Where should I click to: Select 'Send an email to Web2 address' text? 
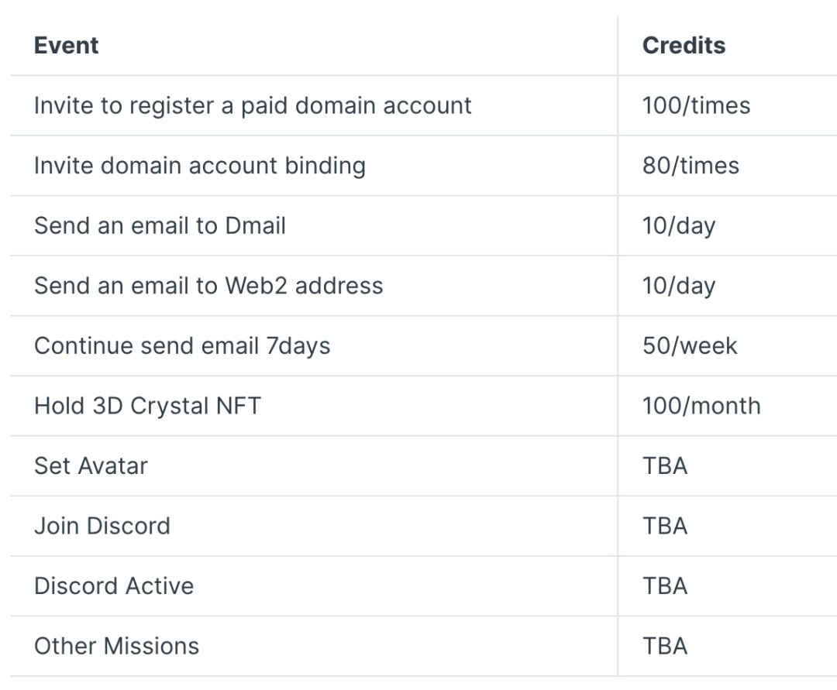click(208, 286)
